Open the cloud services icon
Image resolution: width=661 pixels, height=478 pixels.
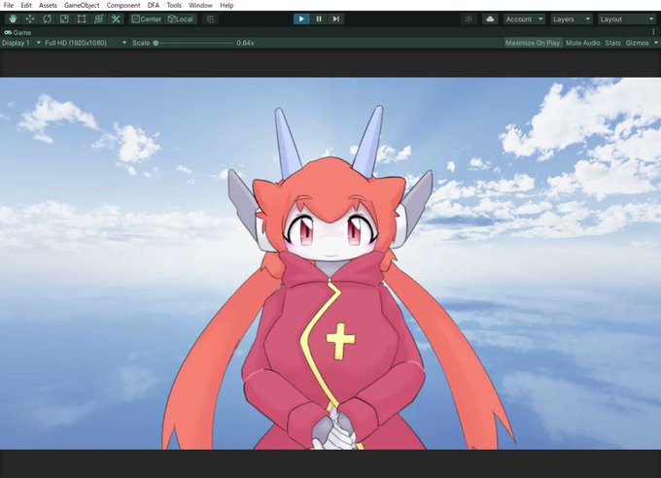tap(490, 19)
